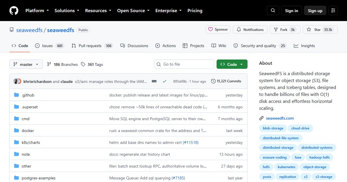Click the commit history clock icon
Screen dimensions: 347x182
(x=213, y=81)
